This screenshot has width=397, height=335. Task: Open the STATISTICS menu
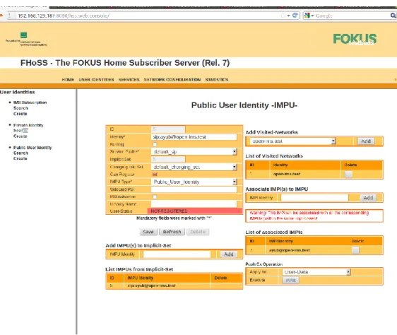217,80
